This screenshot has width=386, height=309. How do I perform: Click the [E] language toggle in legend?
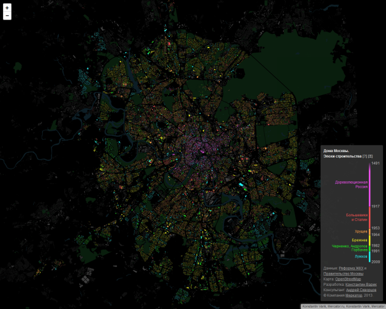371,156
